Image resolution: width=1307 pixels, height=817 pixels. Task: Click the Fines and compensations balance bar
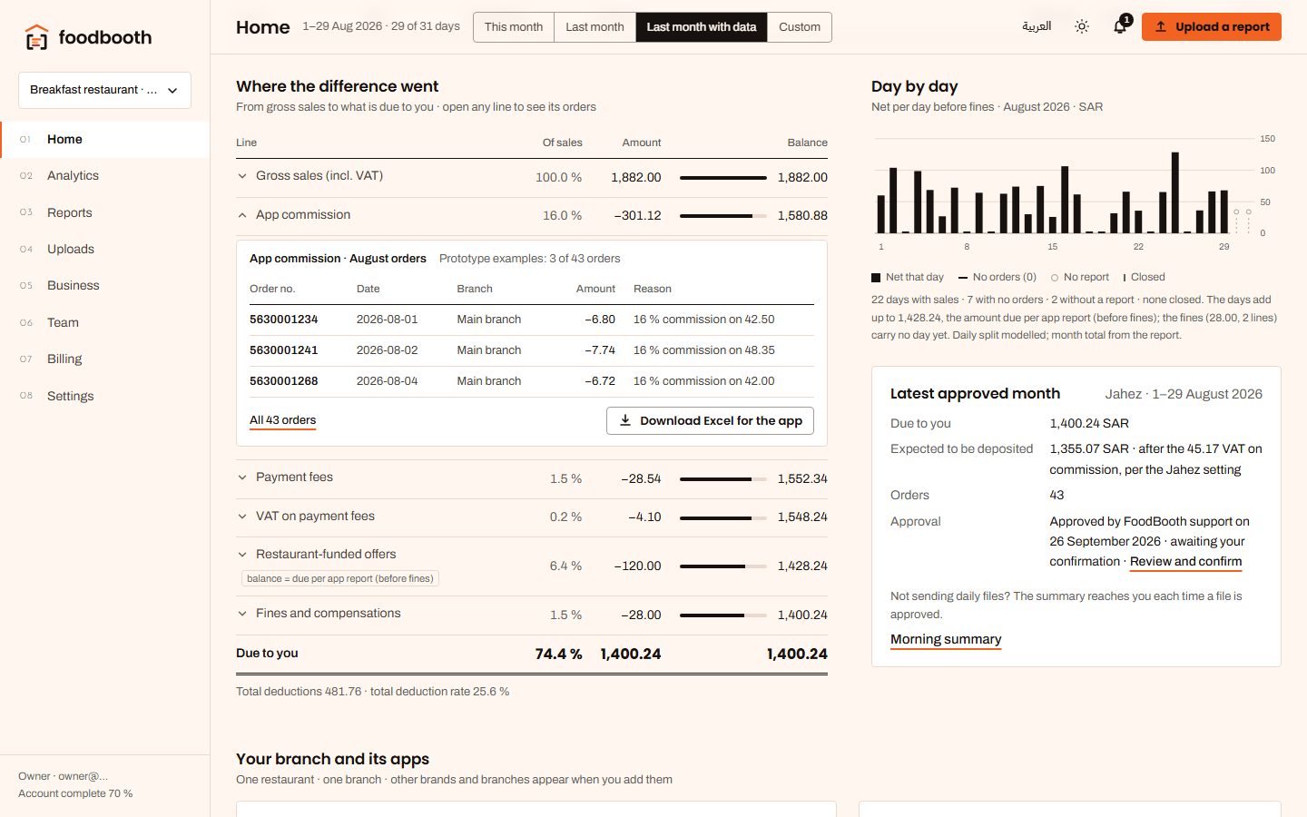click(x=723, y=615)
